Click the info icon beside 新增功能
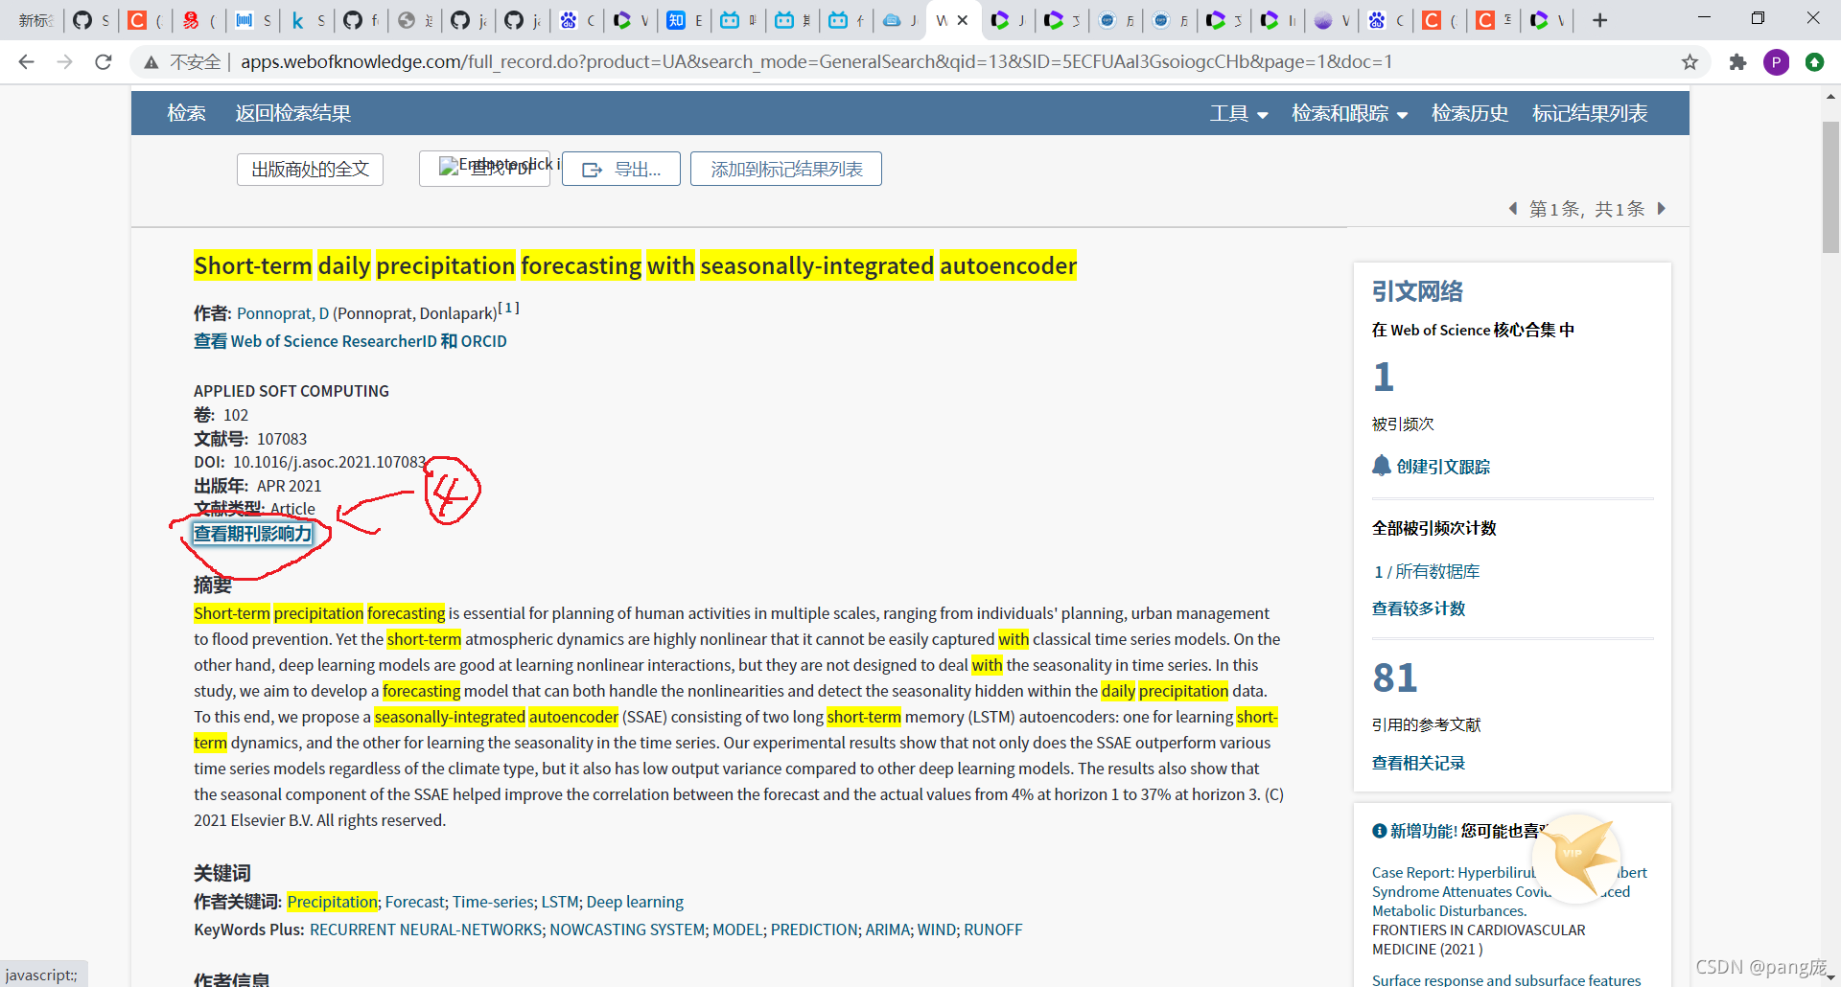 point(1379,831)
